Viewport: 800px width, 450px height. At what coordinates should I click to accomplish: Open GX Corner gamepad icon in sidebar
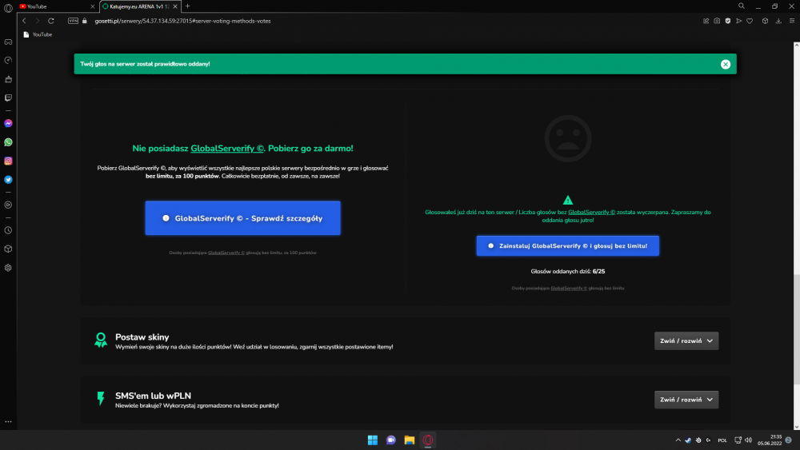pyautogui.click(x=8, y=42)
